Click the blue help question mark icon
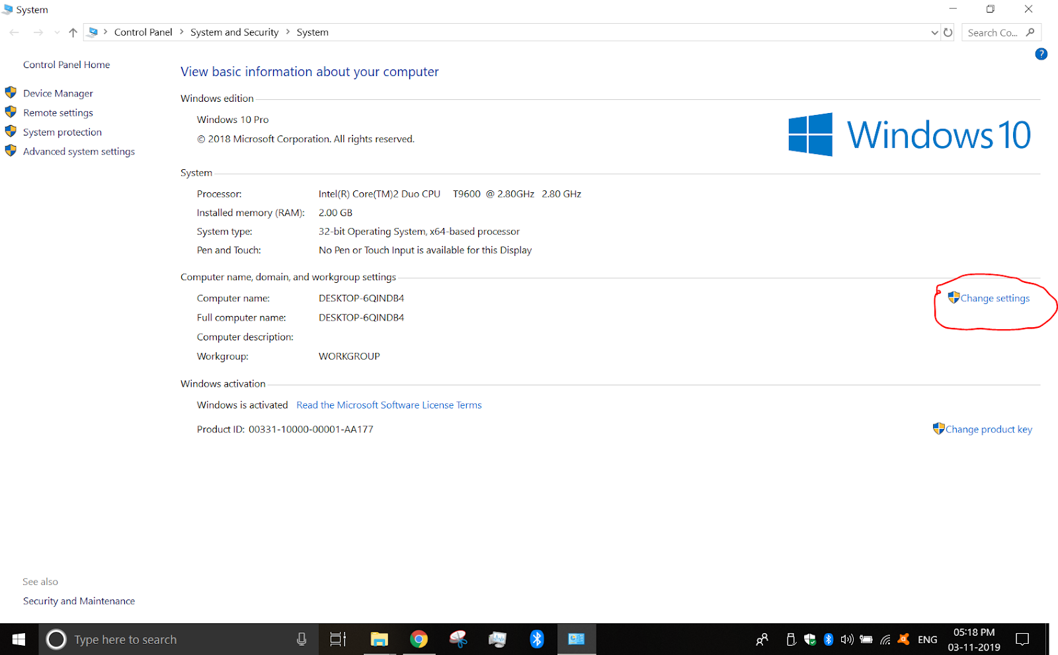Image resolution: width=1058 pixels, height=655 pixels. [1041, 54]
